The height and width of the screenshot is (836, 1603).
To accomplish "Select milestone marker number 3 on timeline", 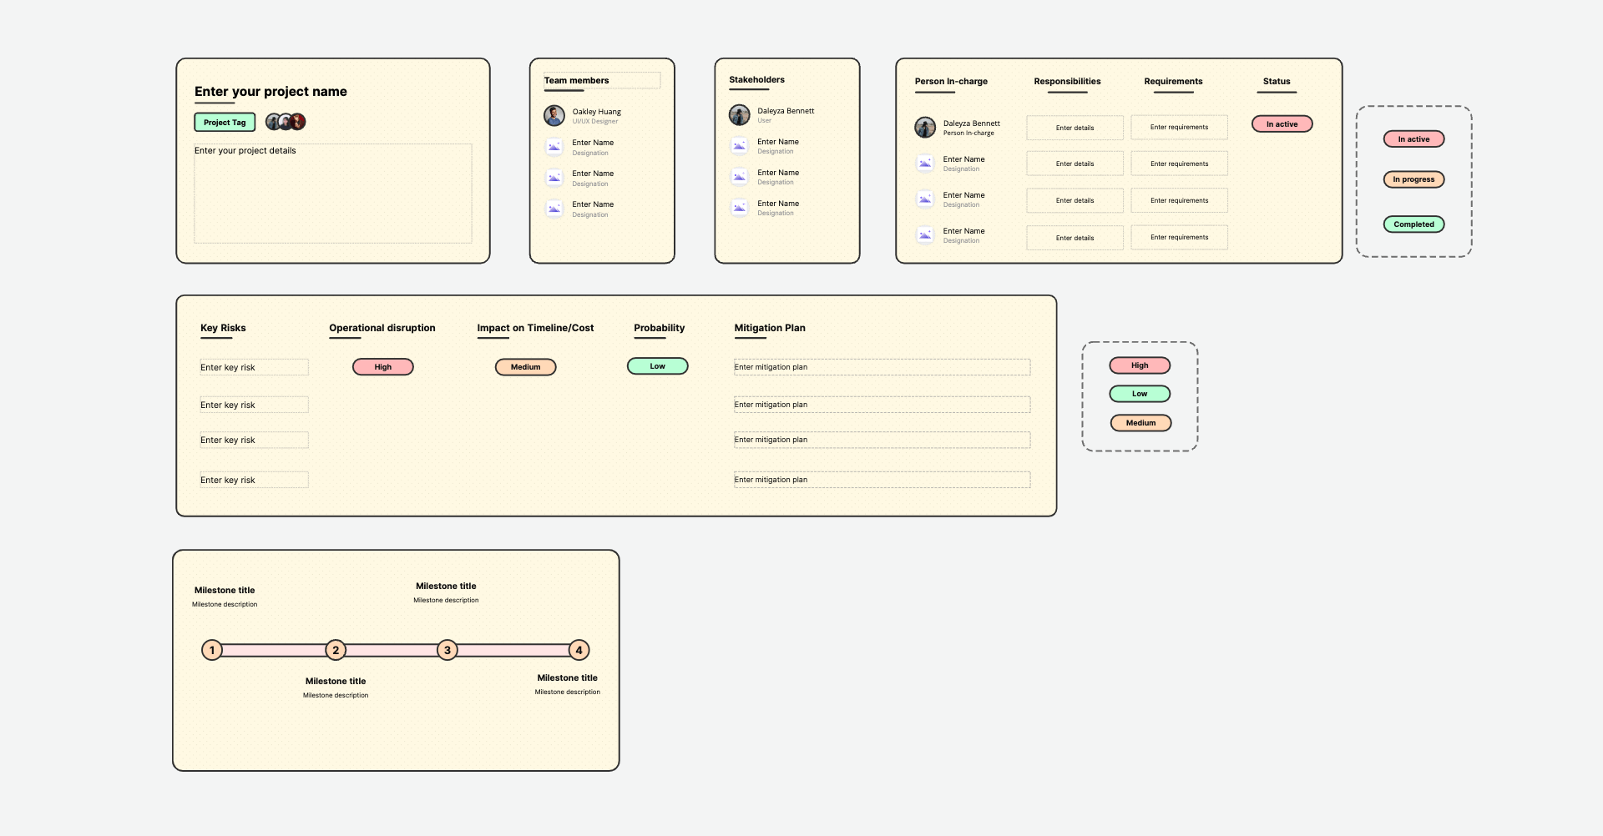I will [x=448, y=650].
